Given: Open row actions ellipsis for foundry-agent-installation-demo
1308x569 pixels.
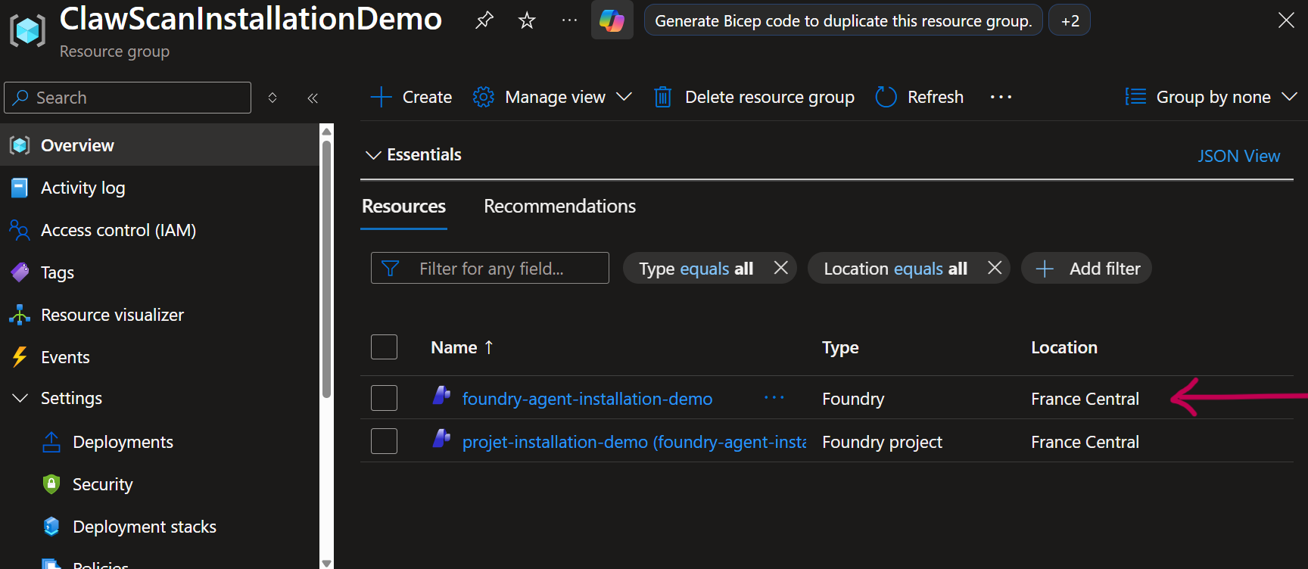Looking at the screenshot, I should [x=774, y=398].
